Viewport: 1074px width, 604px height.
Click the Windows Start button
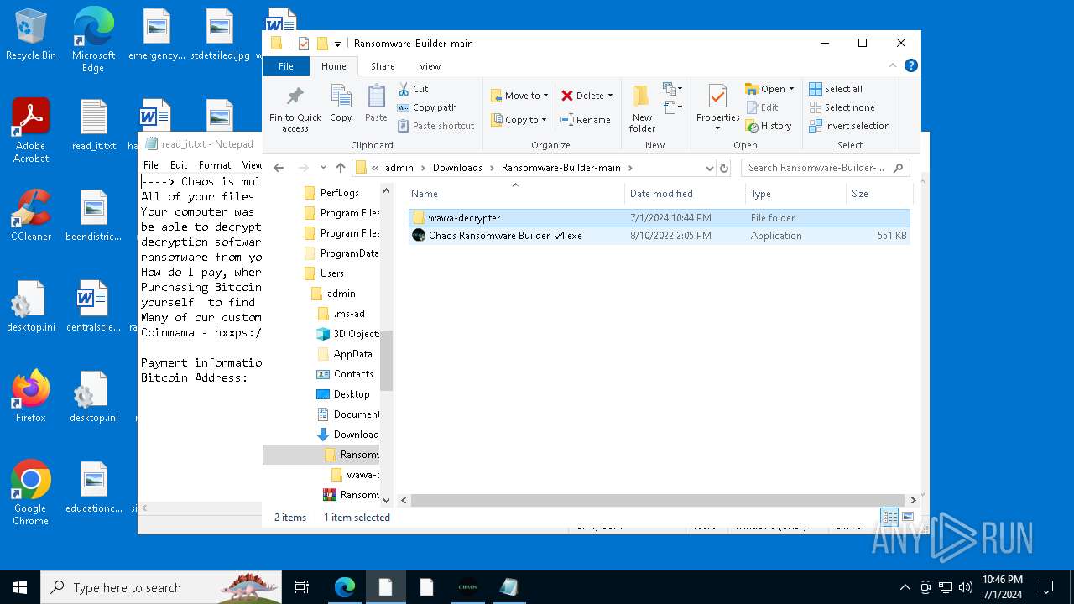[x=20, y=587]
